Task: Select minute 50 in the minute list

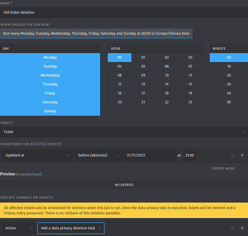Action: click(x=229, y=102)
